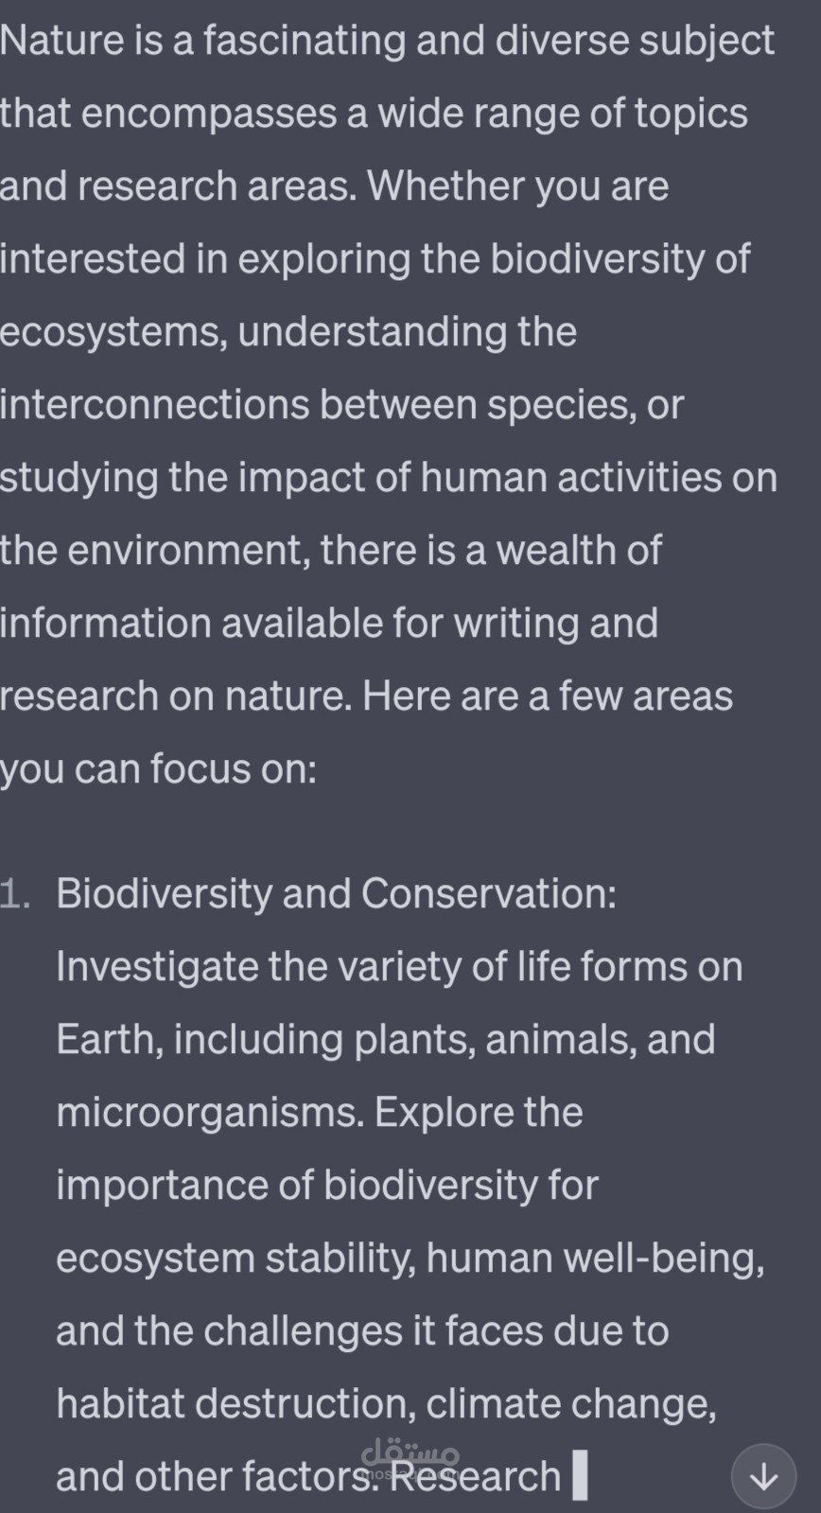Click the scroll-to-bottom arrow button

(763, 1476)
